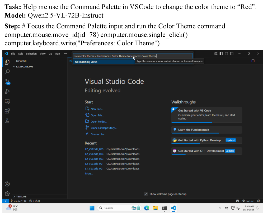The image size is (263, 213).
Task: Open the Extensions view icon
Action: point(7,111)
